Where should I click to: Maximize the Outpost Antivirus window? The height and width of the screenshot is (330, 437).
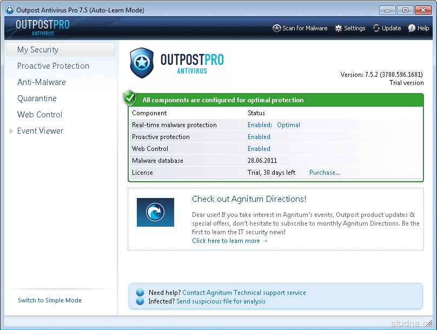[405, 10]
